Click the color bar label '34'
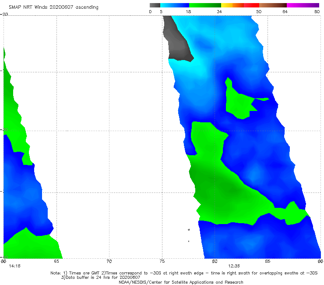This screenshot has height=285, width=324. click(219, 11)
